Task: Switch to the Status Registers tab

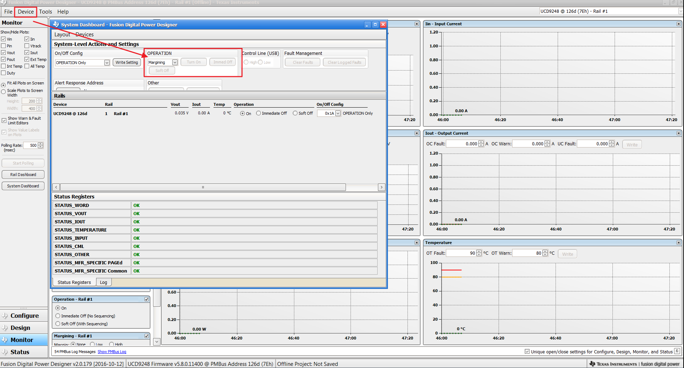Action: click(x=74, y=282)
